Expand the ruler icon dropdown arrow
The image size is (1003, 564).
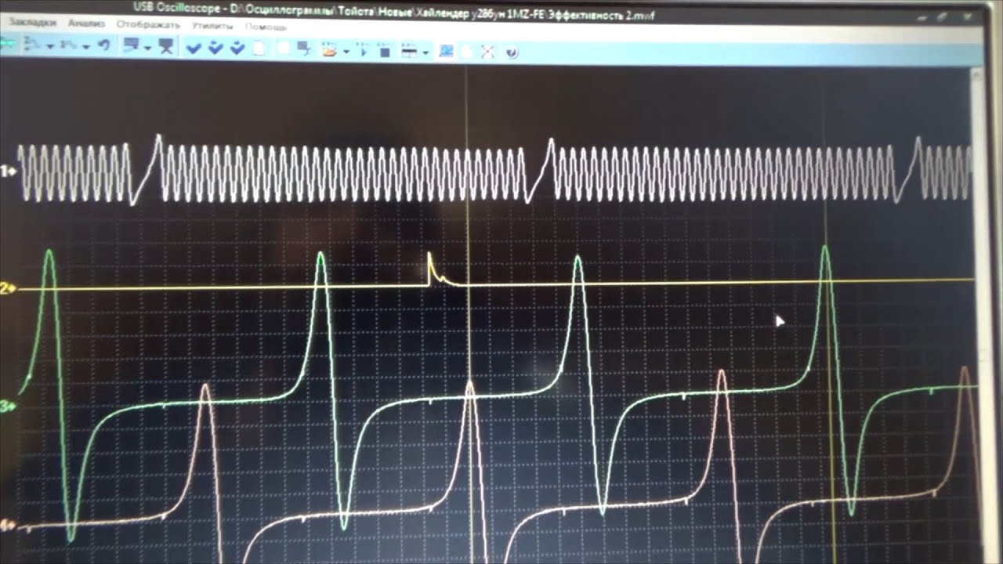coord(425,52)
